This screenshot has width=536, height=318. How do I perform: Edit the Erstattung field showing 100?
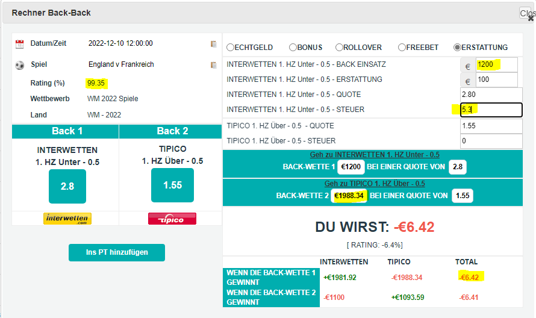[x=496, y=79]
